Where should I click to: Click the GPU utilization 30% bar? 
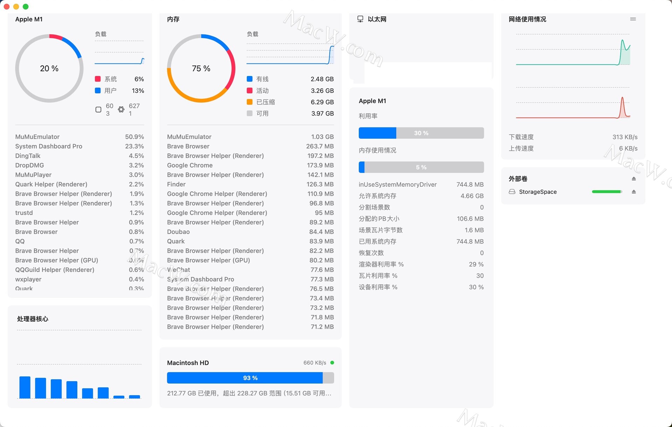(421, 133)
